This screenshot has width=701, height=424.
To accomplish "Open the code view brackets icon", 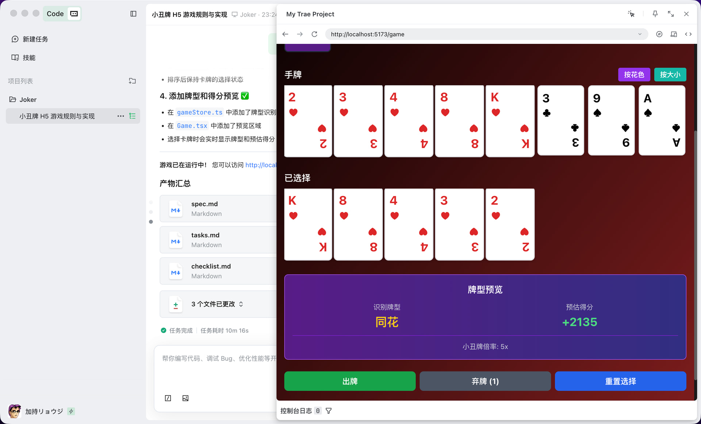I will (x=688, y=34).
